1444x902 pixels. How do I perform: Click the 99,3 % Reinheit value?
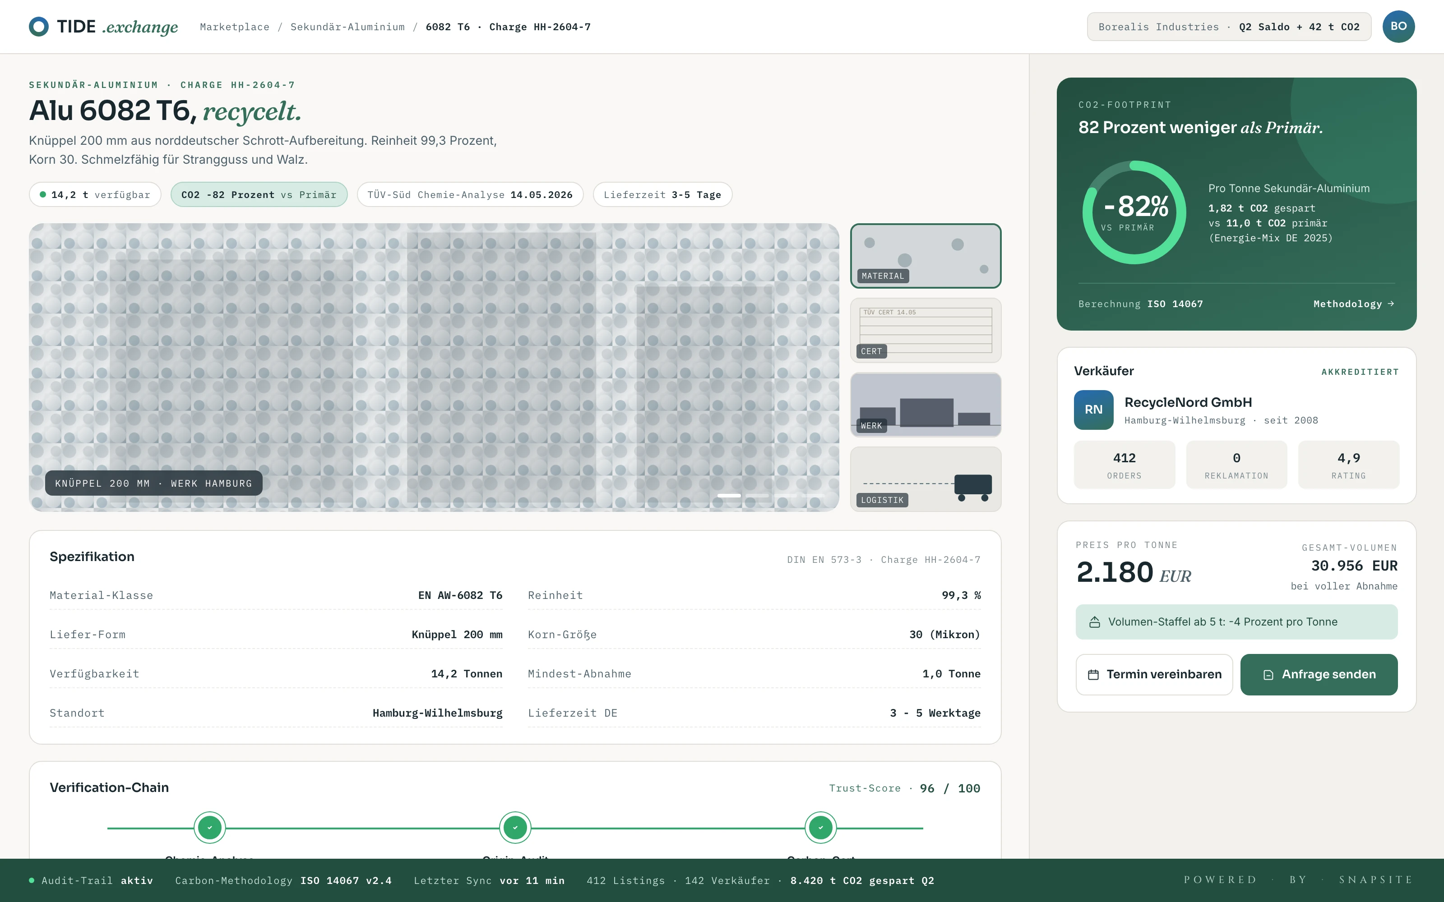click(x=961, y=595)
